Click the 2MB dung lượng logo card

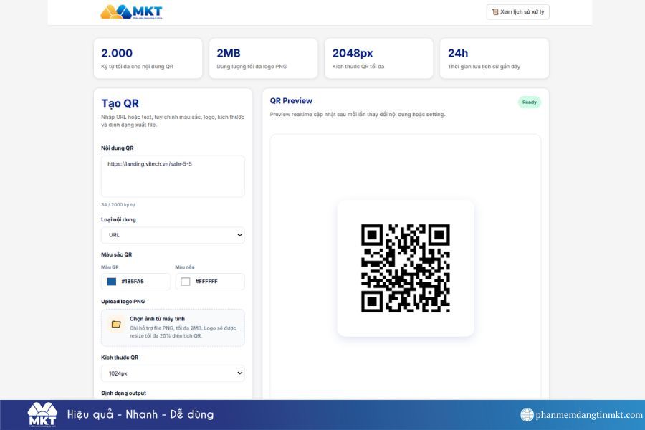[x=263, y=59]
